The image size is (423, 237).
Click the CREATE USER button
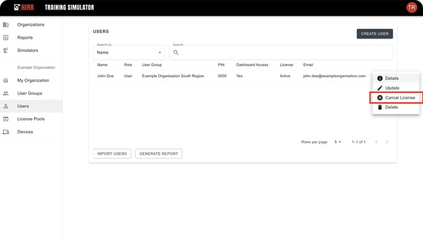pyautogui.click(x=374, y=34)
